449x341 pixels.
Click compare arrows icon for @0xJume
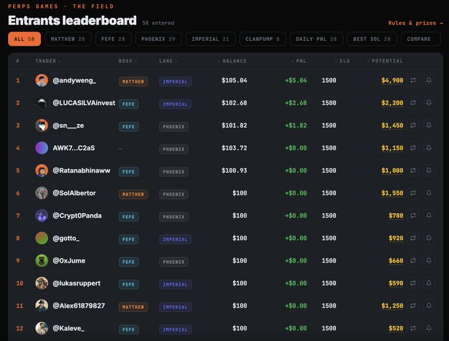click(x=413, y=261)
